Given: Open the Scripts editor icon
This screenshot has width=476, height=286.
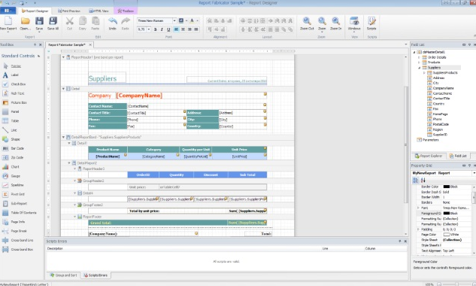Looking at the screenshot, I should (x=371, y=21).
